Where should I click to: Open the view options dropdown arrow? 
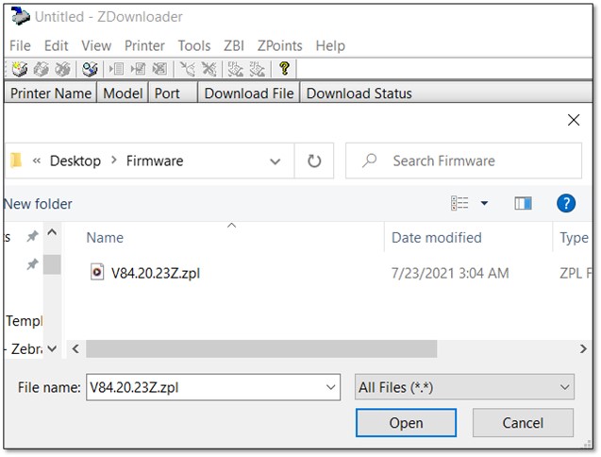[x=485, y=203]
